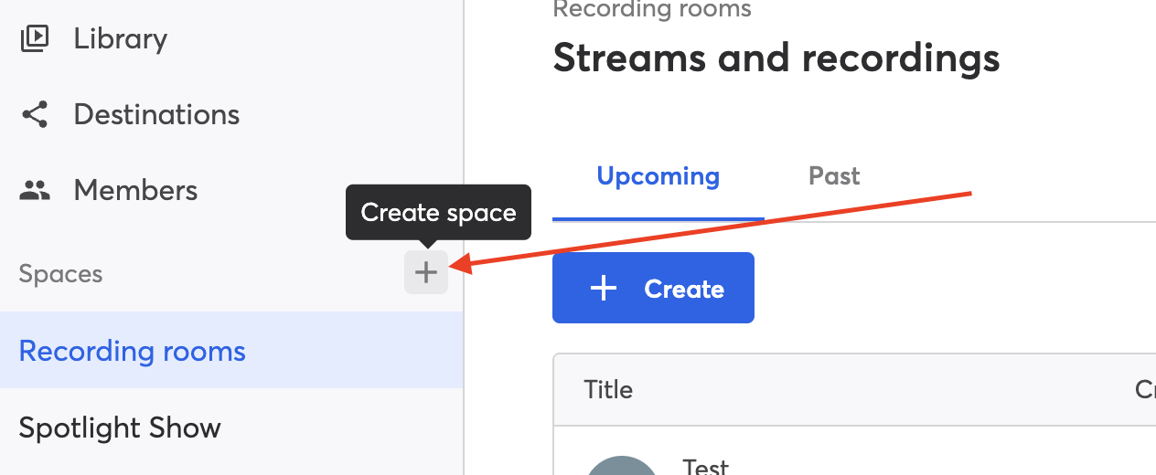Screen dimensions: 1156x475
Task: Click the plus icon inside Create button
Action: click(x=604, y=289)
